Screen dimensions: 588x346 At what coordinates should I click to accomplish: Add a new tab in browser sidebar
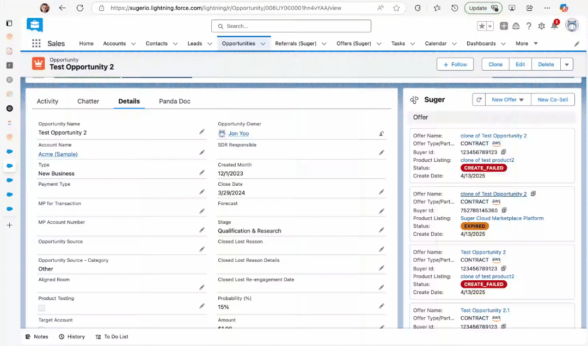pos(9,225)
